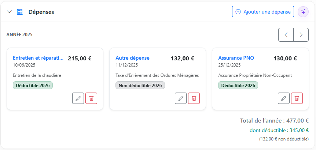
Task: Edit the Taxe d'Enlèvement expense
Action: (181, 98)
